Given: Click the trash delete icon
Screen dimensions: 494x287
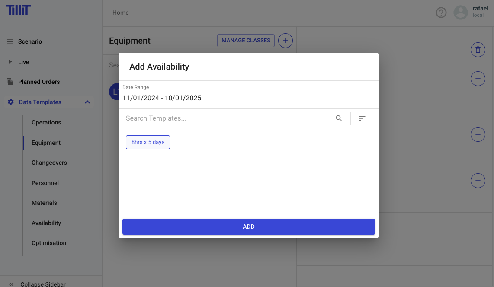Looking at the screenshot, I should [x=478, y=50].
